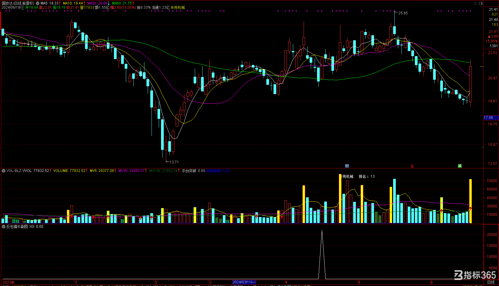The width and height of the screenshot is (499, 286).
Task: Click the 日线 period label at bottom right
Action: (491, 282)
